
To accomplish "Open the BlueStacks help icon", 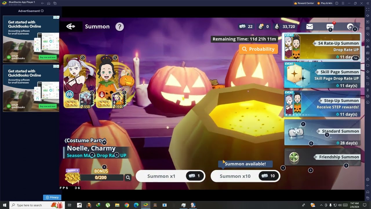I will coord(337,3).
